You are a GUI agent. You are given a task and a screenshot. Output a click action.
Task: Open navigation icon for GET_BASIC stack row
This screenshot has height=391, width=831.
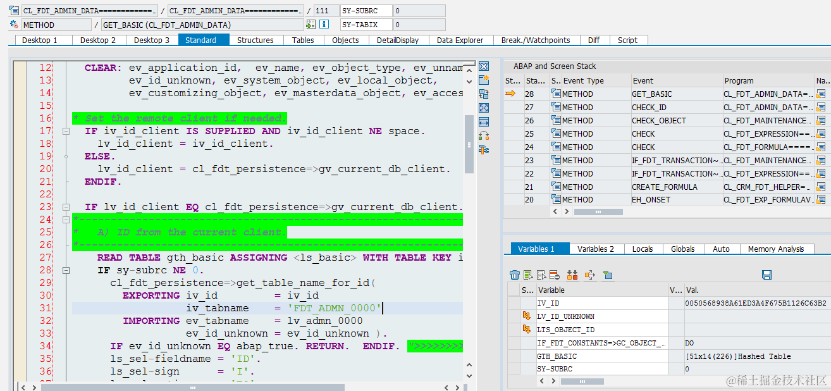(x=822, y=94)
